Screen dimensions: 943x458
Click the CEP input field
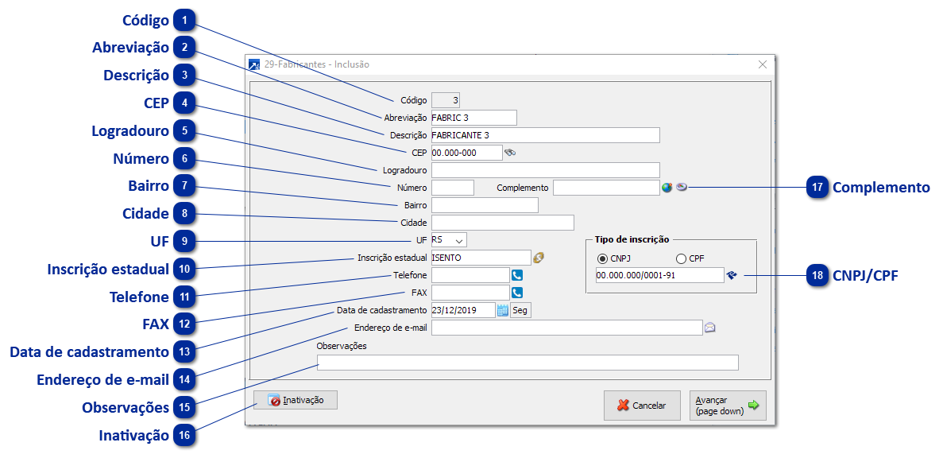click(x=466, y=153)
